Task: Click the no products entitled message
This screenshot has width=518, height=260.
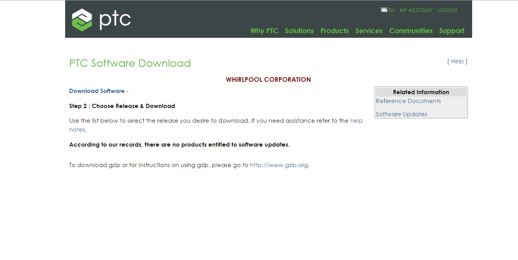Action: pos(179,145)
